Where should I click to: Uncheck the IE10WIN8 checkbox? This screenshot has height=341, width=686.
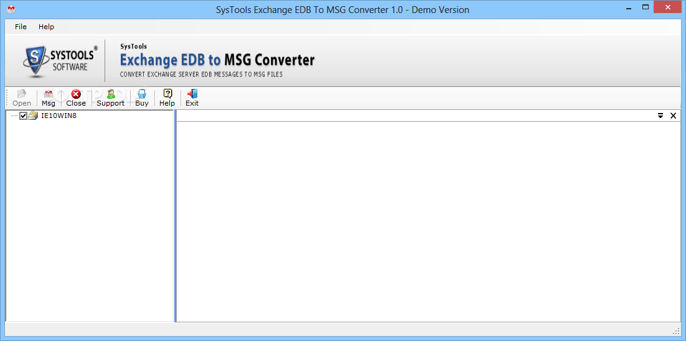pos(24,116)
